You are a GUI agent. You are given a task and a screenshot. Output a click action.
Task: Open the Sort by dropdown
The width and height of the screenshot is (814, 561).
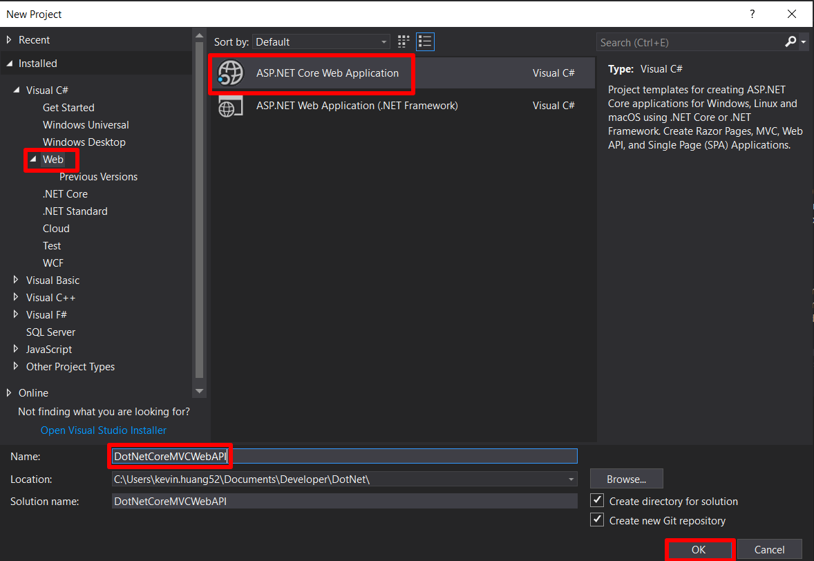tap(321, 42)
